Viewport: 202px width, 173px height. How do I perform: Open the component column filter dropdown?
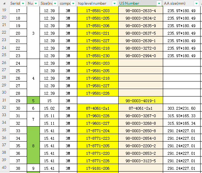[73, 4]
